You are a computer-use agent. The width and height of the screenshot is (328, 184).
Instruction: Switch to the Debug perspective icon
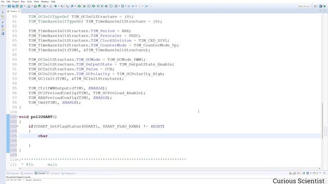(x=324, y=6)
